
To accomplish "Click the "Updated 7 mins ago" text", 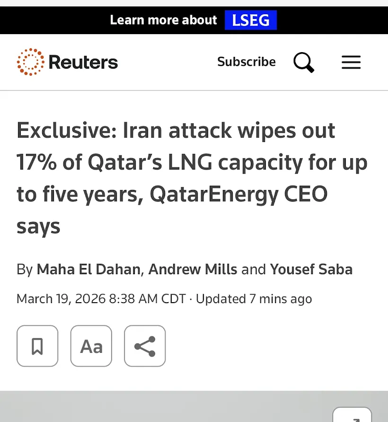I will tap(254, 299).
